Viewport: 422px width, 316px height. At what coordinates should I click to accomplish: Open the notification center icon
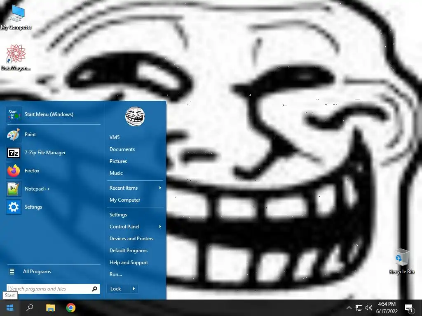409,308
